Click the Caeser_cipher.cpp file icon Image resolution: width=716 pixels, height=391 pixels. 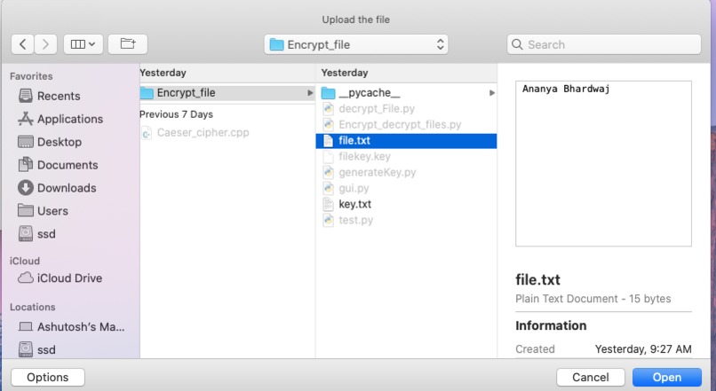coord(147,133)
